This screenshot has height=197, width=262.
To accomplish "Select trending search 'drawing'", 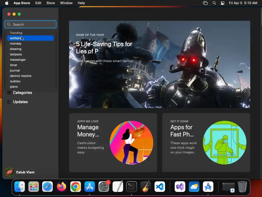I will [x=30, y=49].
